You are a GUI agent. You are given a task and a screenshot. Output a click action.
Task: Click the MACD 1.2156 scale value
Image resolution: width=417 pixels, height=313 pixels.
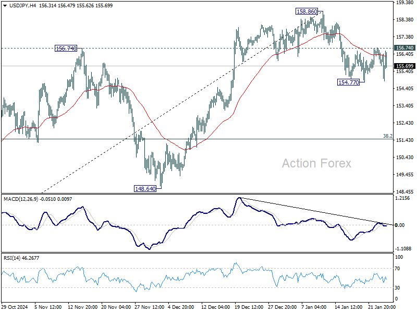tap(403, 198)
